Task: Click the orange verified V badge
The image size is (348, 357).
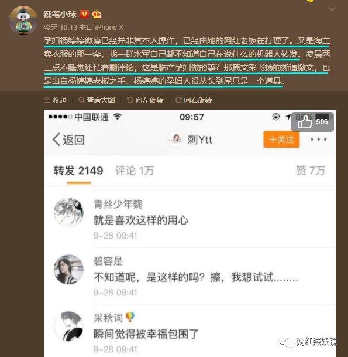Action: 84,14
